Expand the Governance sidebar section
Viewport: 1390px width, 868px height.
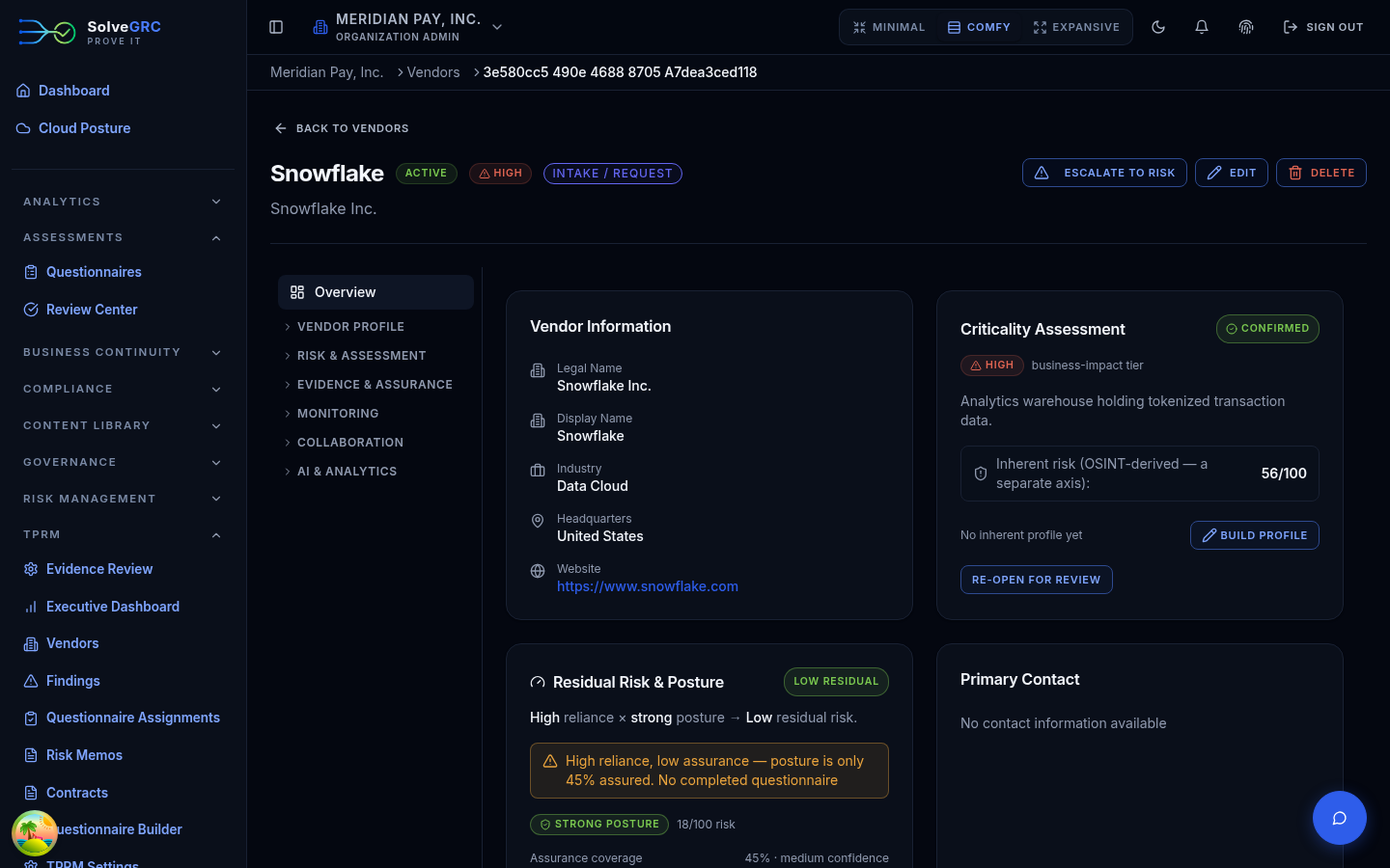[123, 462]
